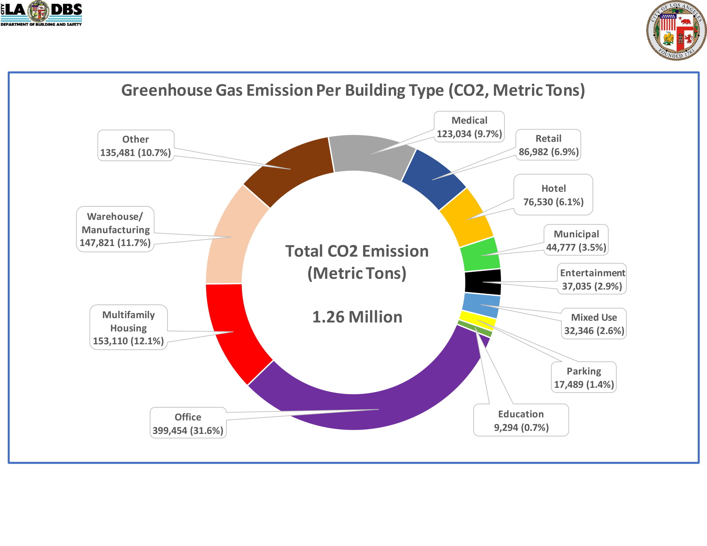707x546 pixels.
Task: Click the black Entertainment donut segment
Action: click(483, 282)
